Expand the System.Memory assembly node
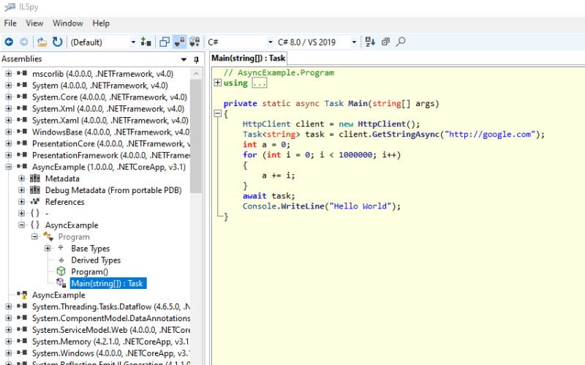Screen dimensions: 585x365 8,342
